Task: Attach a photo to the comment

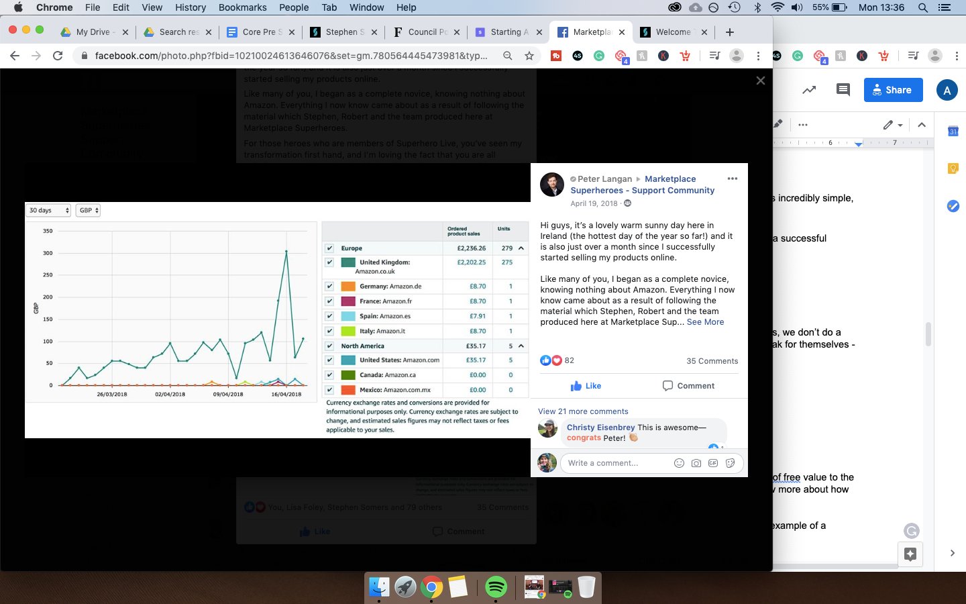Action: (696, 463)
